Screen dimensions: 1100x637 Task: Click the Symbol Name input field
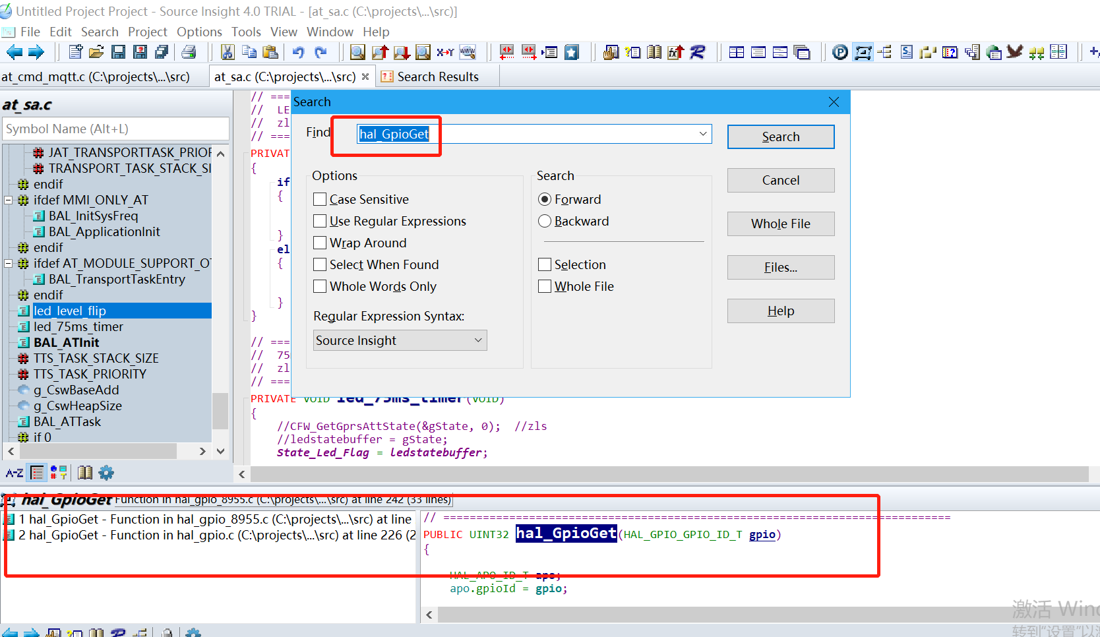click(x=115, y=129)
